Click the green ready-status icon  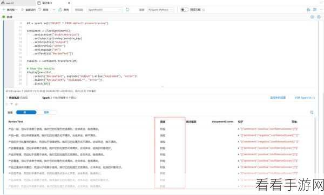[4, 17]
